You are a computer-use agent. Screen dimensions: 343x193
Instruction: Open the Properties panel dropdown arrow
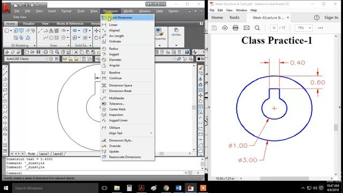tap(160, 45)
